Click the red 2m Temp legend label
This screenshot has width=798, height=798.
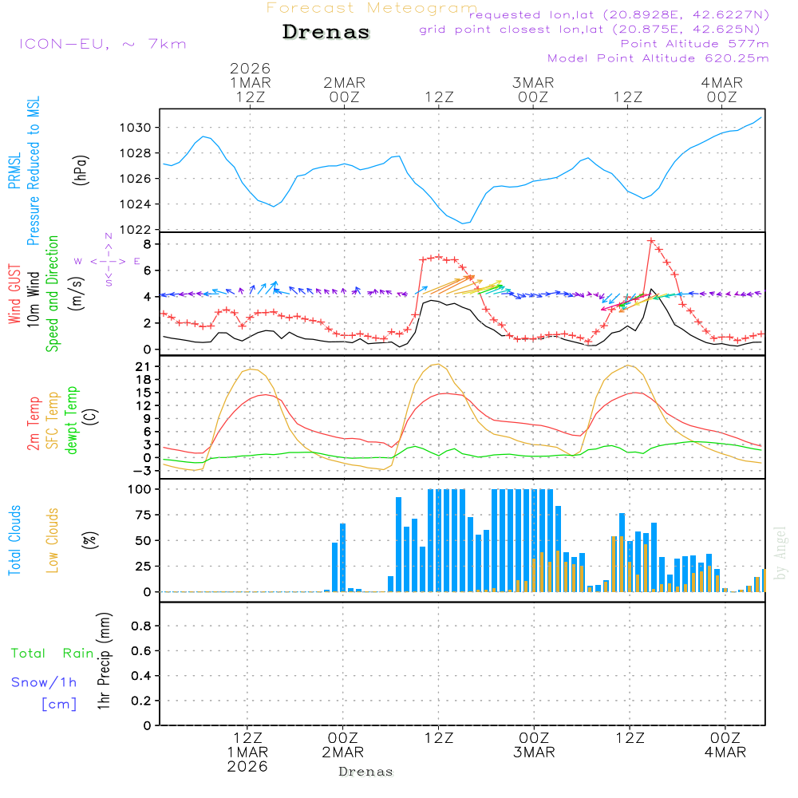pos(34,421)
